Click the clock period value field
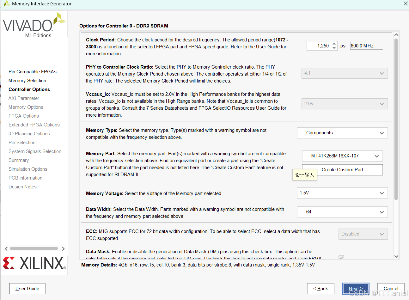This screenshot has width=409, height=300. tap(319, 46)
